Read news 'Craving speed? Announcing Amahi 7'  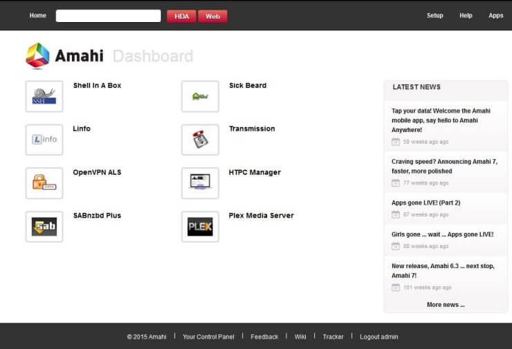[x=444, y=167]
